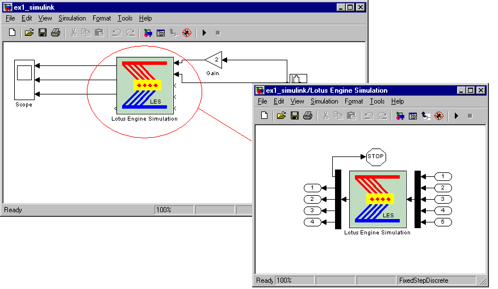Select LES block inside subsystem window

pos(378,199)
